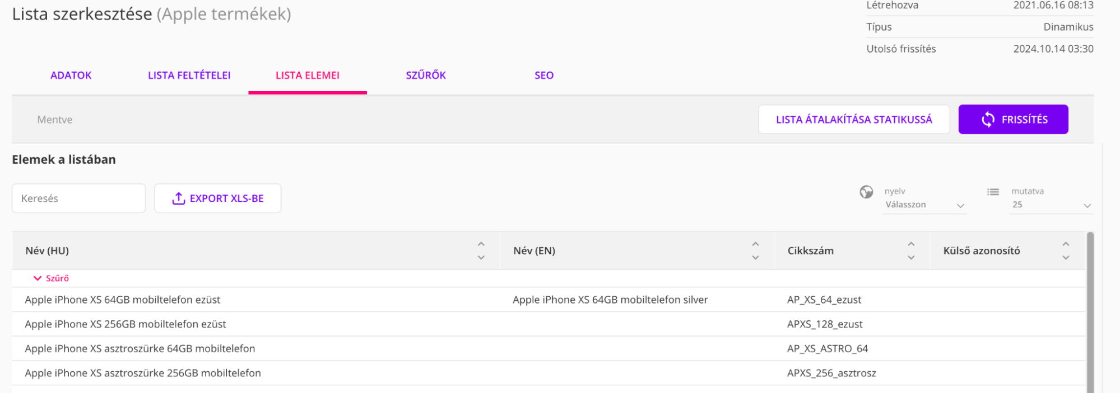Viewport: 1120px width, 393px height.
Task: Click the Export XLS-be button
Action: tap(217, 198)
